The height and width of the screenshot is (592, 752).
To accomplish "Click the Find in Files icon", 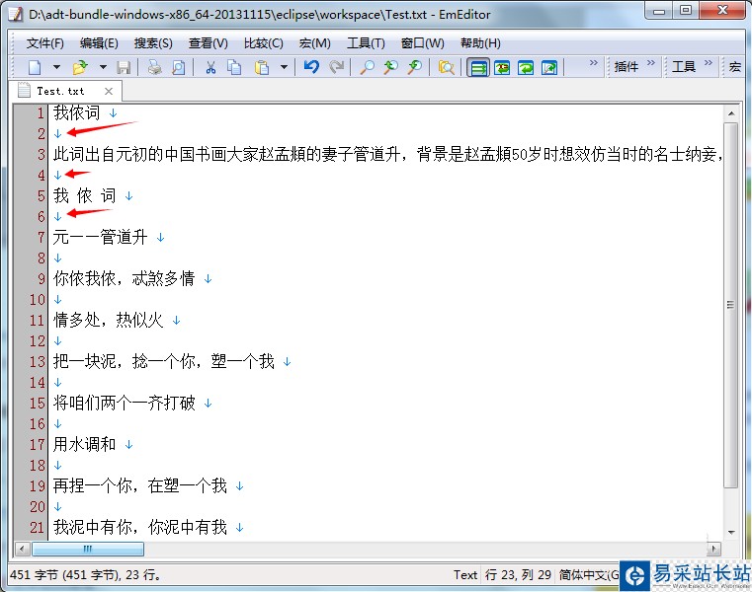I will (x=446, y=67).
